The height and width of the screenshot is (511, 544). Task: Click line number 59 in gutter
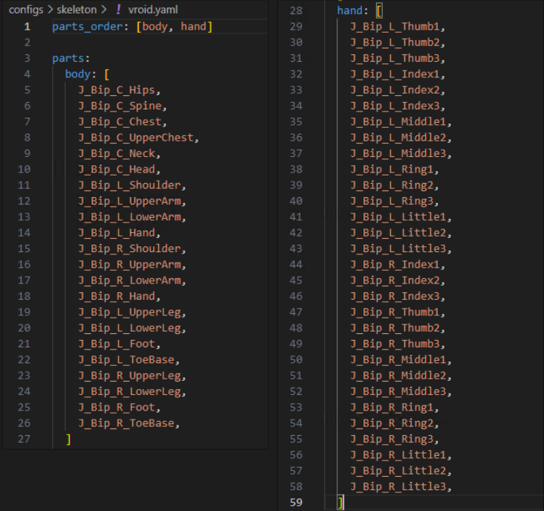[x=296, y=502]
